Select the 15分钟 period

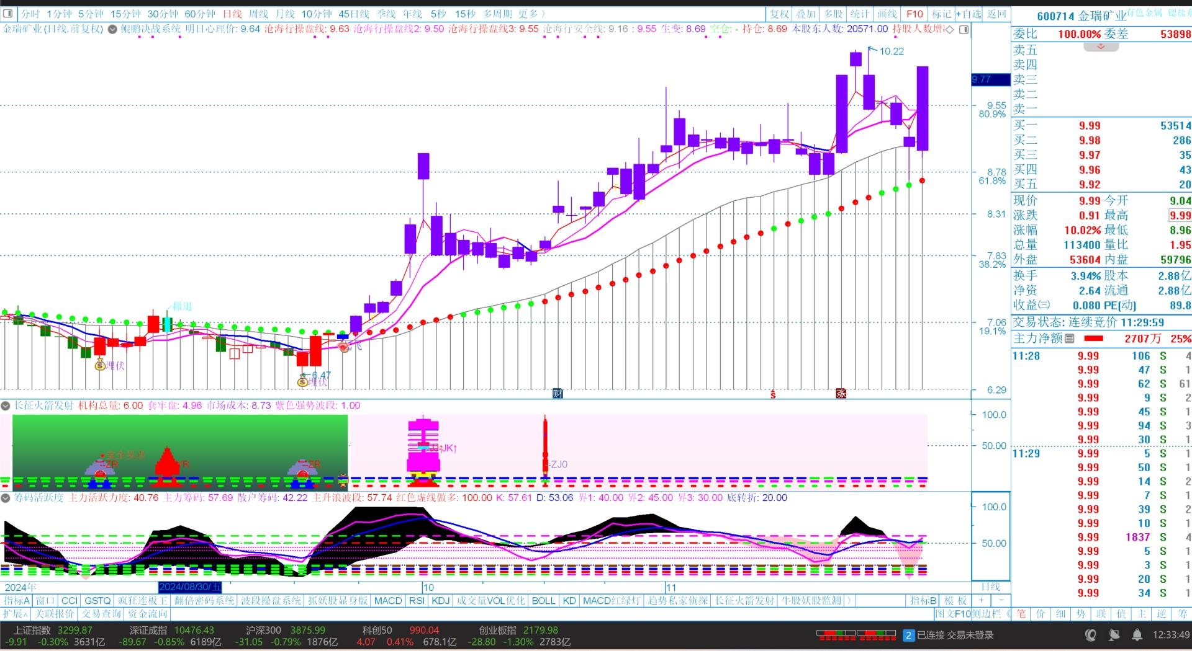[x=125, y=14]
